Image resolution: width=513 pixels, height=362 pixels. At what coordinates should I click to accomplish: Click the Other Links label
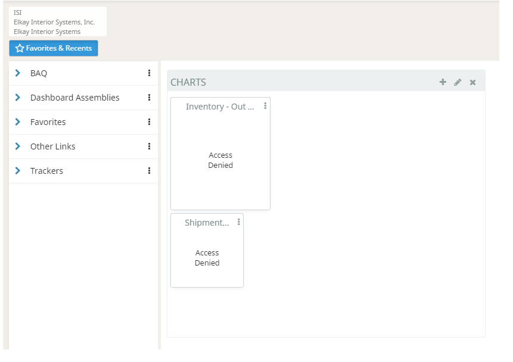pyautogui.click(x=52, y=146)
